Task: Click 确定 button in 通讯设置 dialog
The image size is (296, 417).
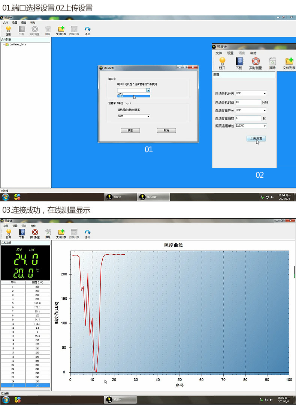Action: (130, 130)
